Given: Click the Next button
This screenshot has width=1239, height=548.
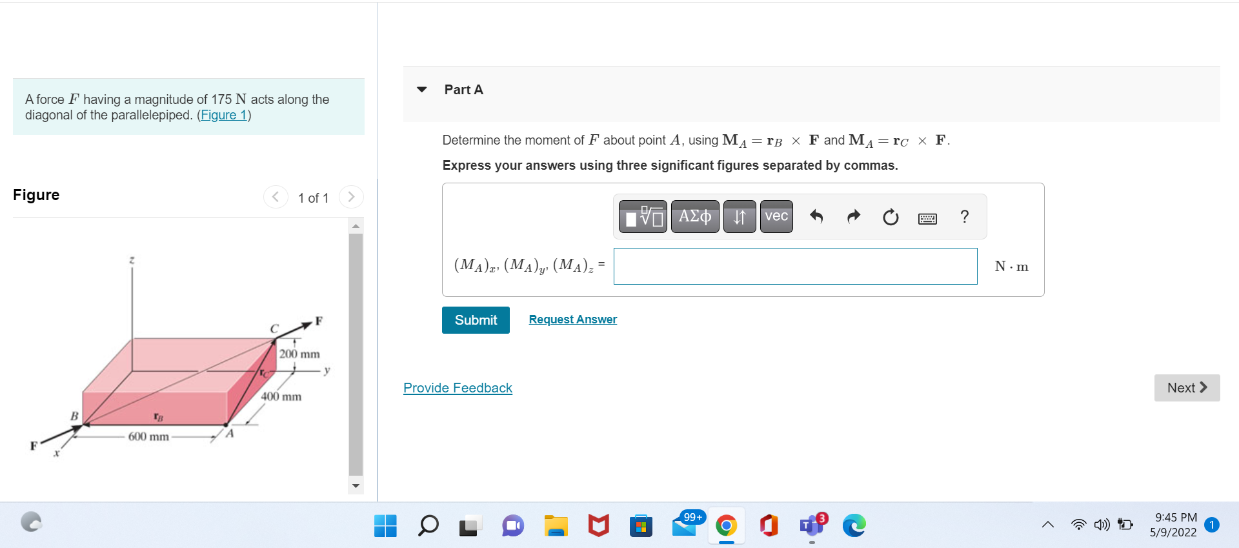Looking at the screenshot, I should [x=1187, y=388].
